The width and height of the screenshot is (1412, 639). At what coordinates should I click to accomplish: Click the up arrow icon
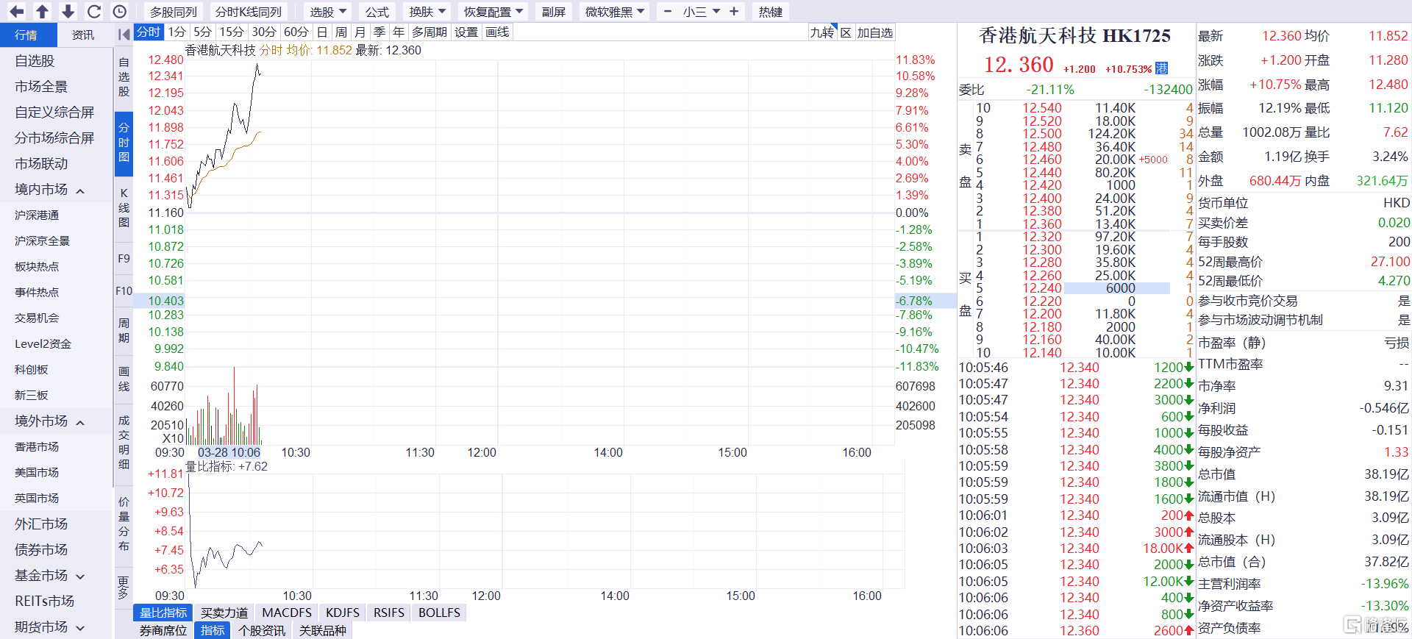(42, 12)
